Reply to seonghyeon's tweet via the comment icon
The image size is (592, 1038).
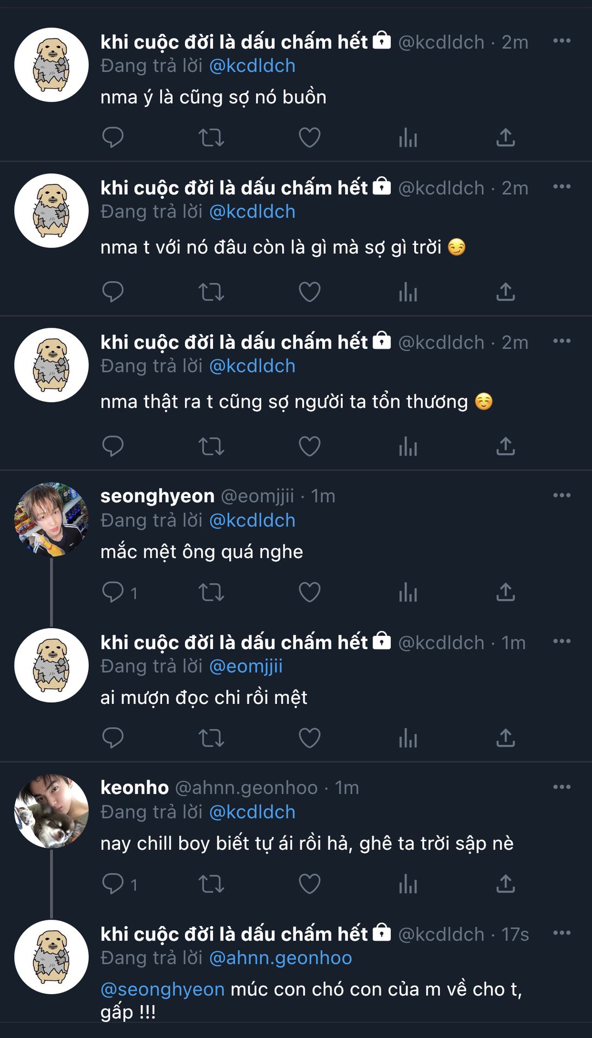click(x=113, y=592)
